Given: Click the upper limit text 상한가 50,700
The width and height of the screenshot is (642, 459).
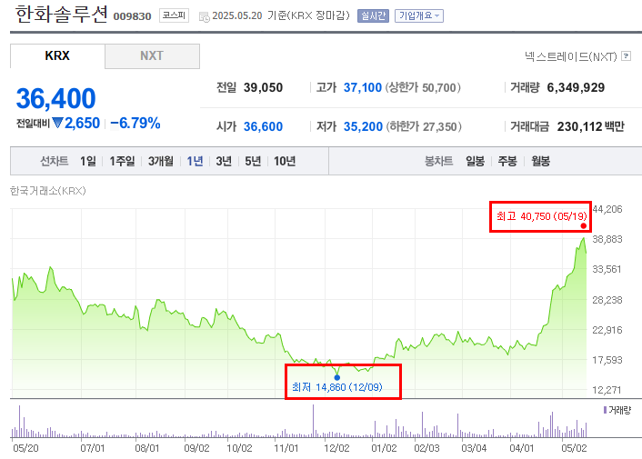Looking at the screenshot, I should [423, 87].
